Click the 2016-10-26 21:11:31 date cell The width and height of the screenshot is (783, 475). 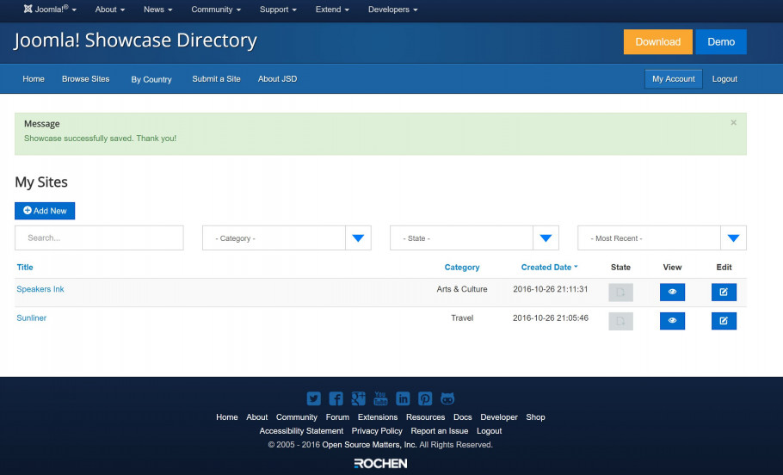point(551,289)
